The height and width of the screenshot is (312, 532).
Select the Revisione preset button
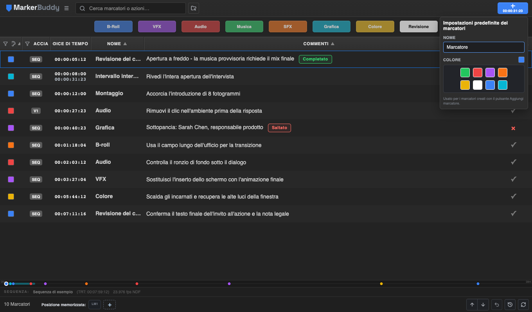click(419, 27)
